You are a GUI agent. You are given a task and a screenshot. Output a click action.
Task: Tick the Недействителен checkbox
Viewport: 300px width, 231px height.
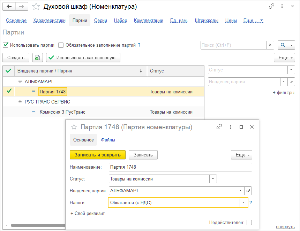click(x=249, y=222)
